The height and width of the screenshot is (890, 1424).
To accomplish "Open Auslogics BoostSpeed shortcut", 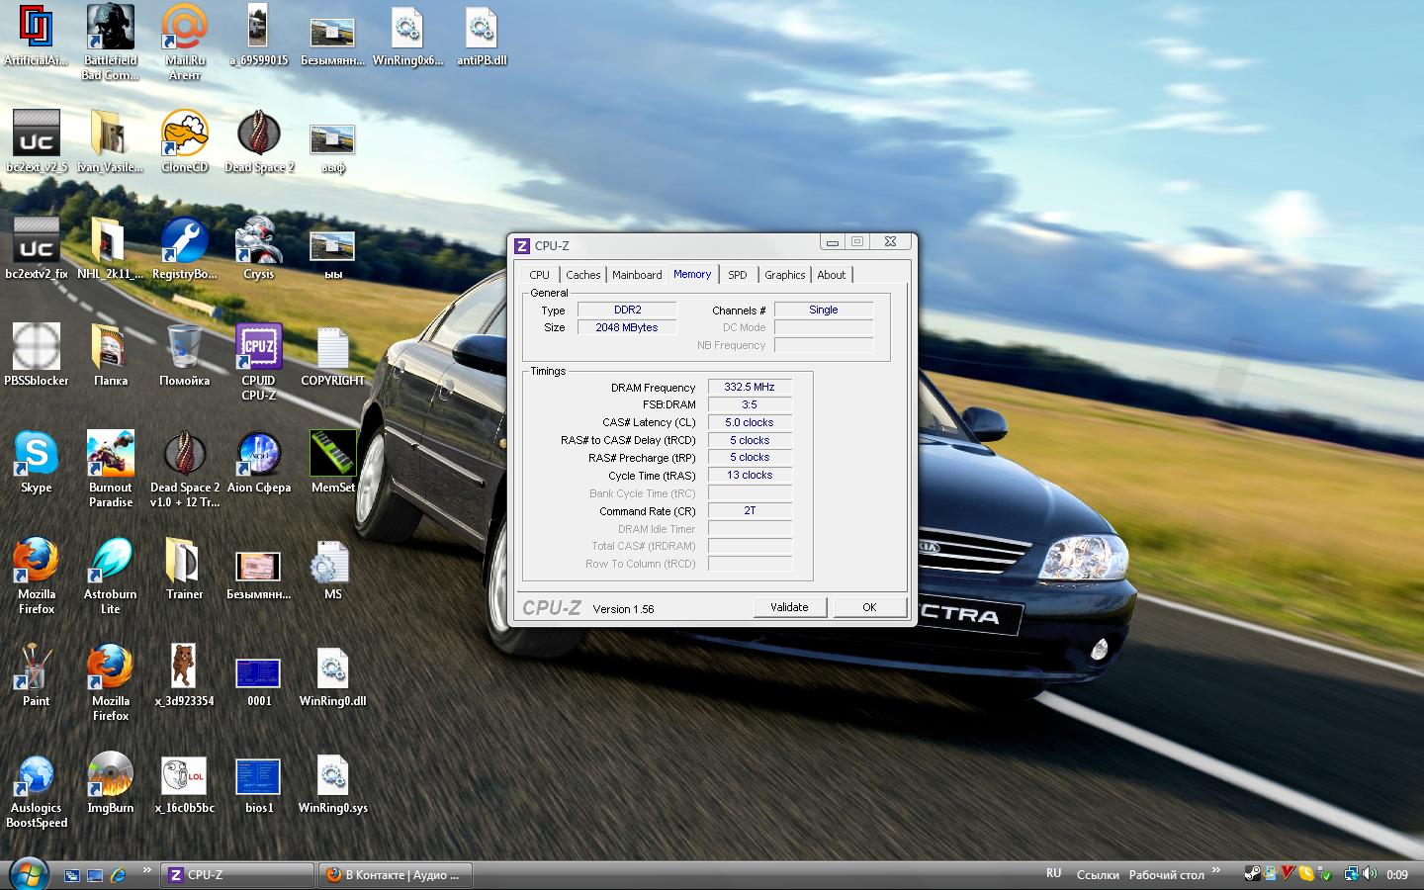I will [x=36, y=775].
